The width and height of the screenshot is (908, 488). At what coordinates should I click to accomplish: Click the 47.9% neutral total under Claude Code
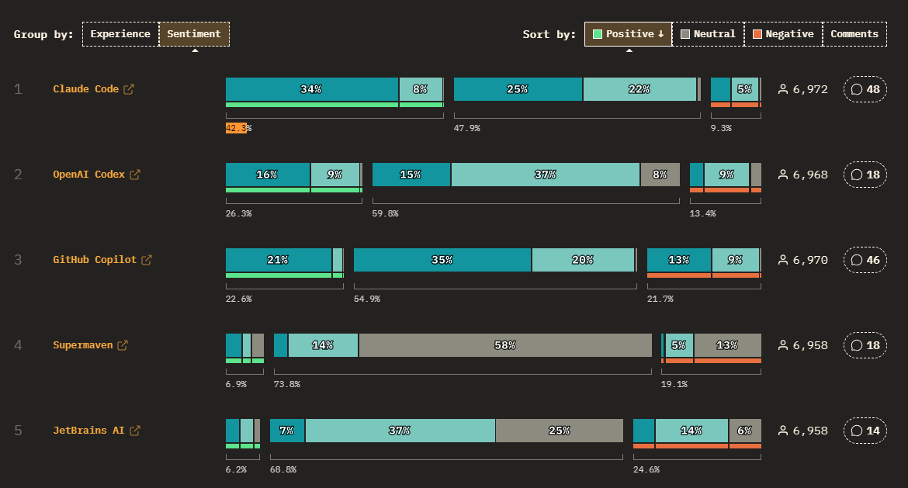point(466,128)
